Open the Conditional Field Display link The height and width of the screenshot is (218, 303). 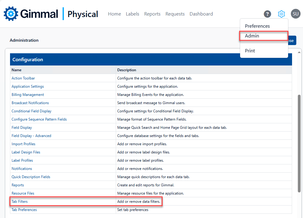pos(32,111)
